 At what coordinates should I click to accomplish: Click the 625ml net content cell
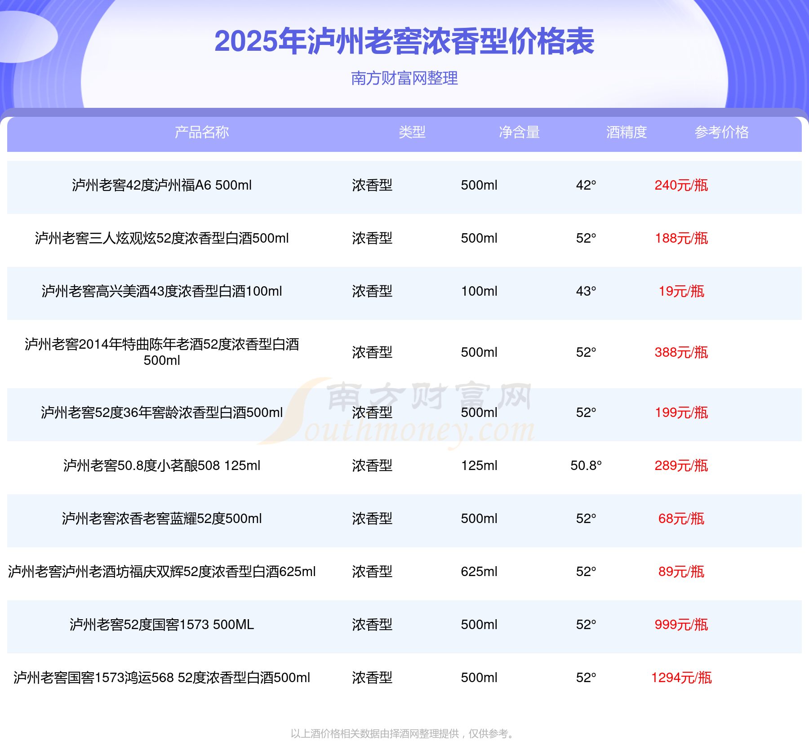[479, 572]
